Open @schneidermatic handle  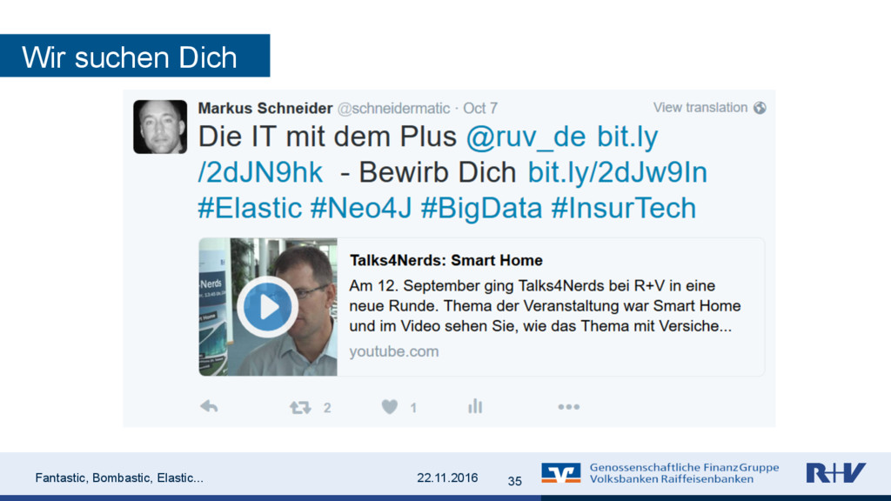point(394,109)
